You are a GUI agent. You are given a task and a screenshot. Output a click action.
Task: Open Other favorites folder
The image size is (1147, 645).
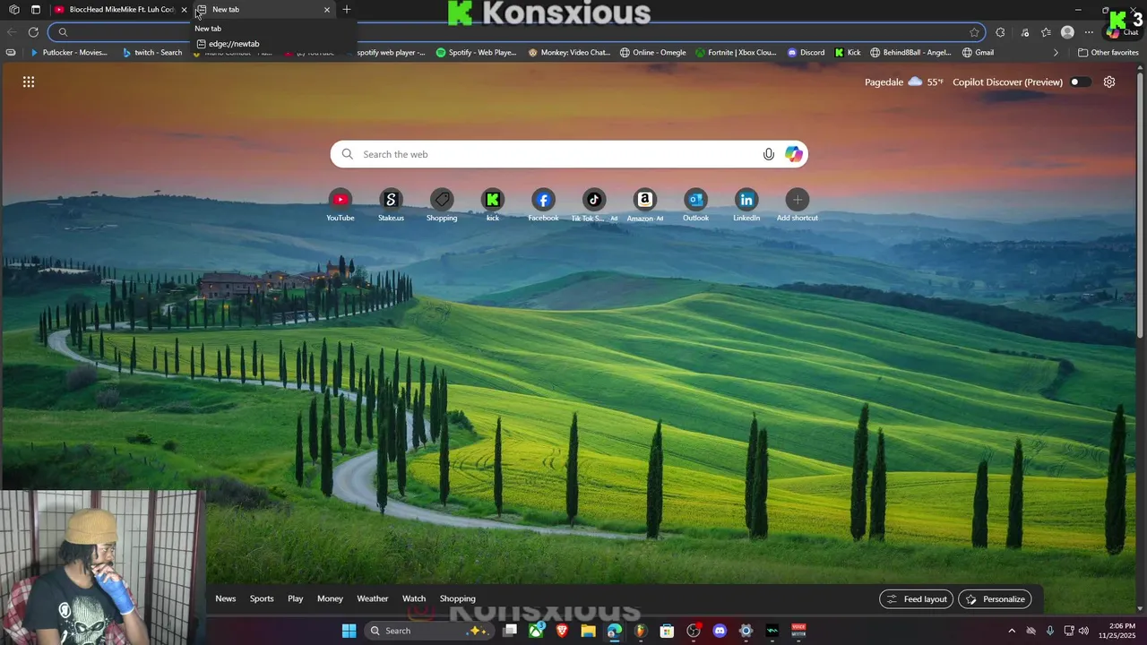click(x=1108, y=53)
